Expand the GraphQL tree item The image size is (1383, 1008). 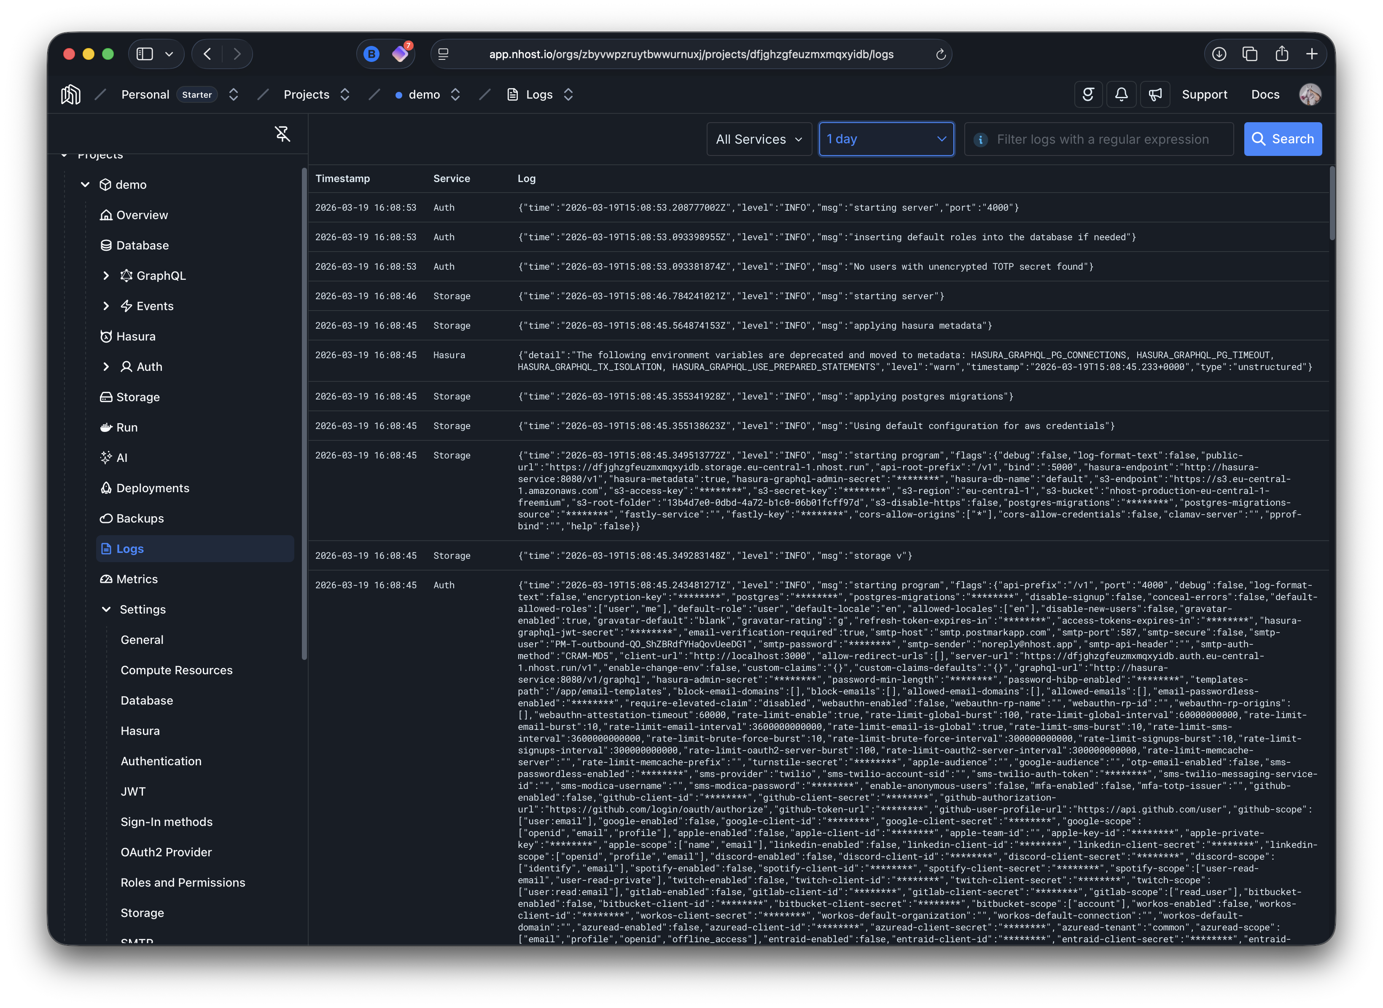[106, 276]
